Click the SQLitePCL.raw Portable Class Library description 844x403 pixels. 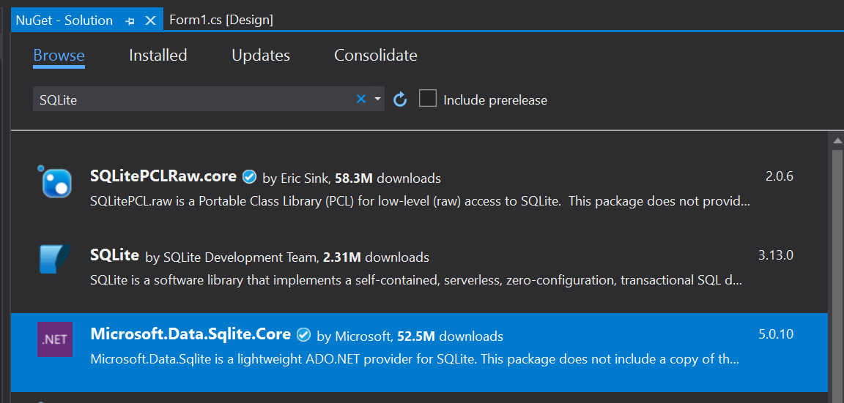click(x=420, y=202)
